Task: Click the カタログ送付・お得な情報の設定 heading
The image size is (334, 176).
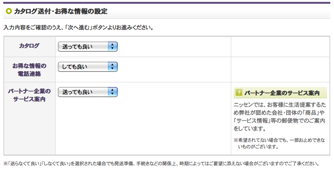Action: (x=61, y=11)
